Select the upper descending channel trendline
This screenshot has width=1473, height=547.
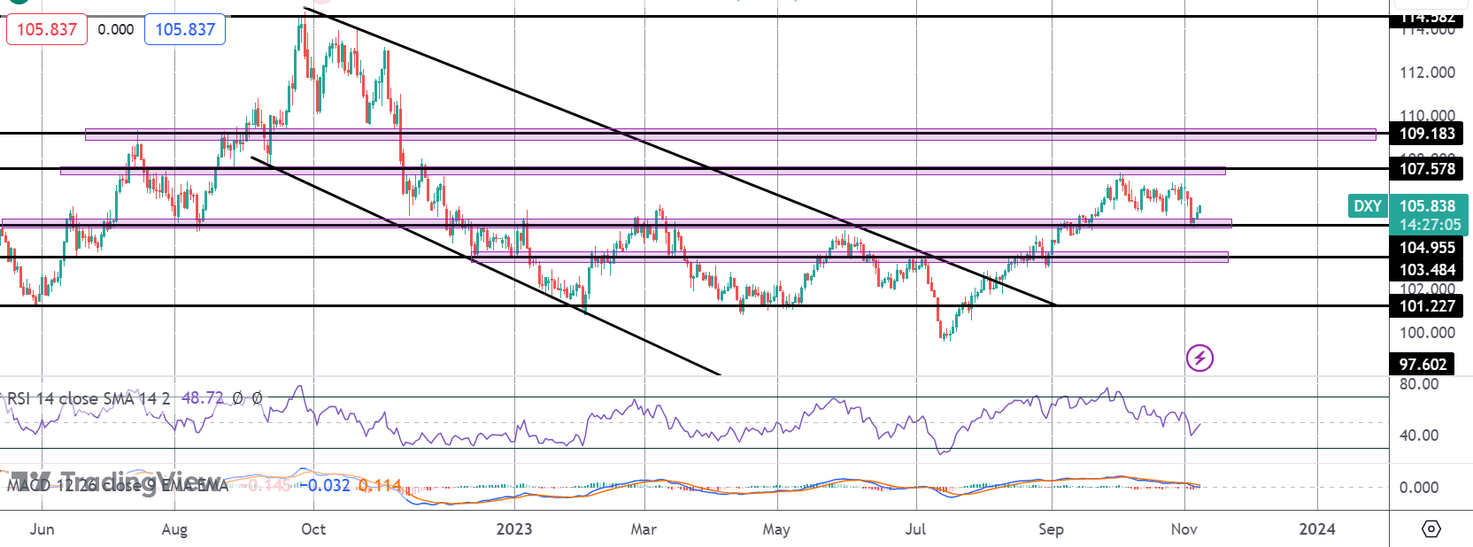point(680,156)
